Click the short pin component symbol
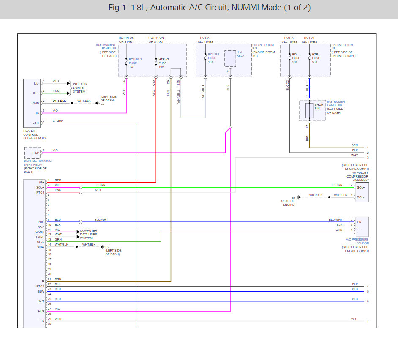Viewport: 398px width, 339px height. click(310, 110)
